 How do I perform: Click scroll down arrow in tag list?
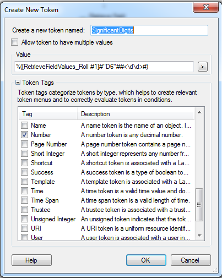[x=199, y=235]
